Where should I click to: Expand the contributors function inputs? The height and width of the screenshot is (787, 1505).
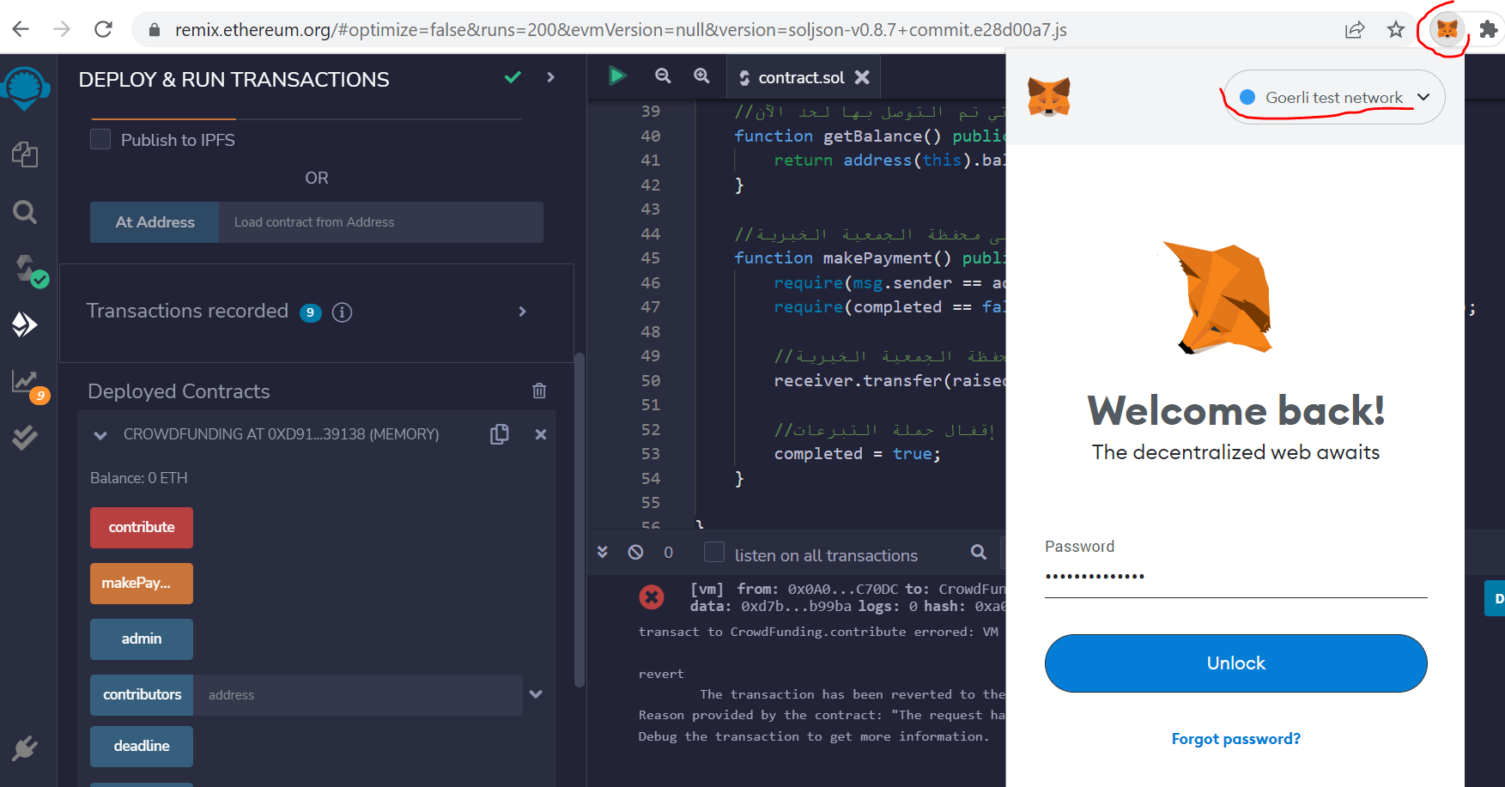pyautogui.click(x=536, y=694)
